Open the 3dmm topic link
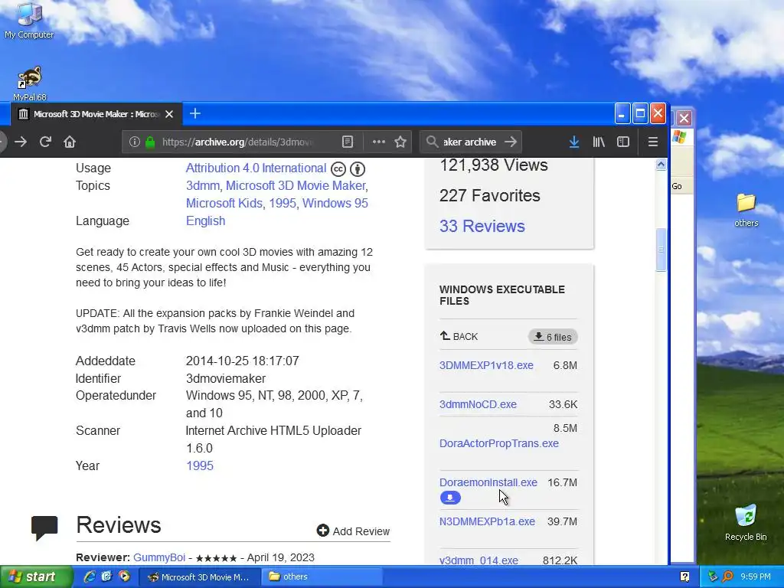The height and width of the screenshot is (588, 784). pyautogui.click(x=202, y=185)
